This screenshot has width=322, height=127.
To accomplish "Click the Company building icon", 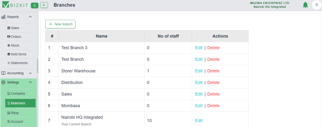I will (x=8, y=93).
